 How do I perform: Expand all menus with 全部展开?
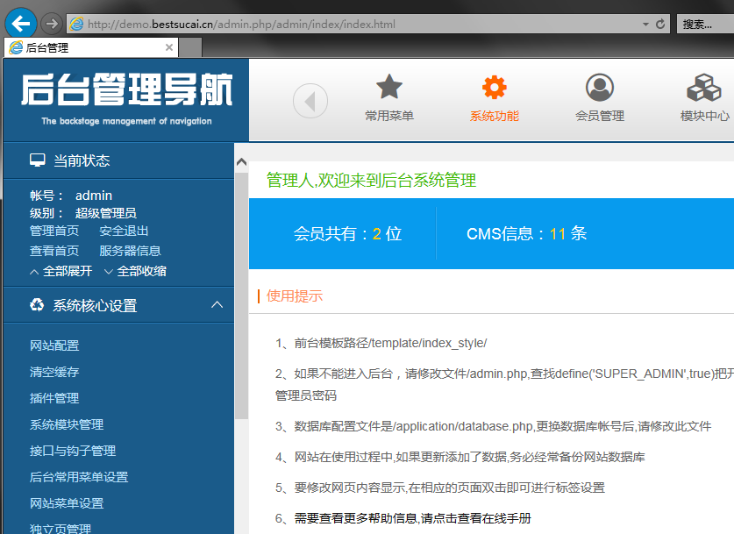click(61, 271)
